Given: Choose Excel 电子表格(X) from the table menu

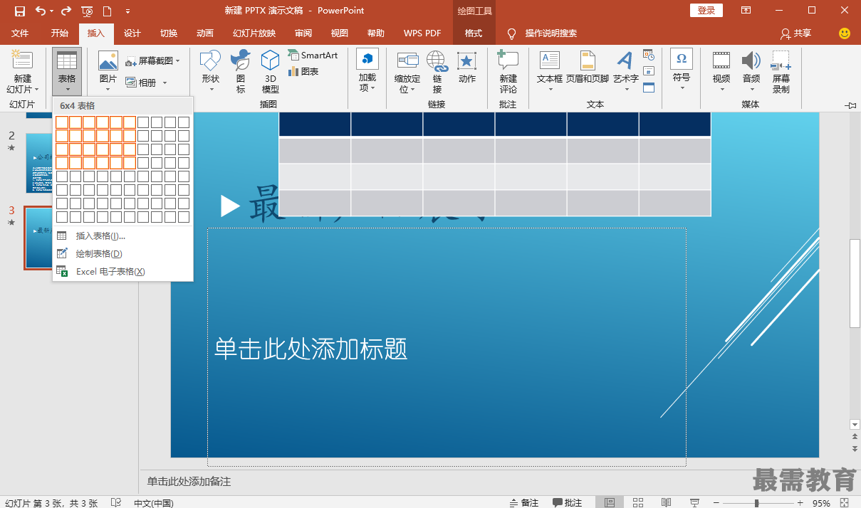Looking at the screenshot, I should tap(122, 271).
